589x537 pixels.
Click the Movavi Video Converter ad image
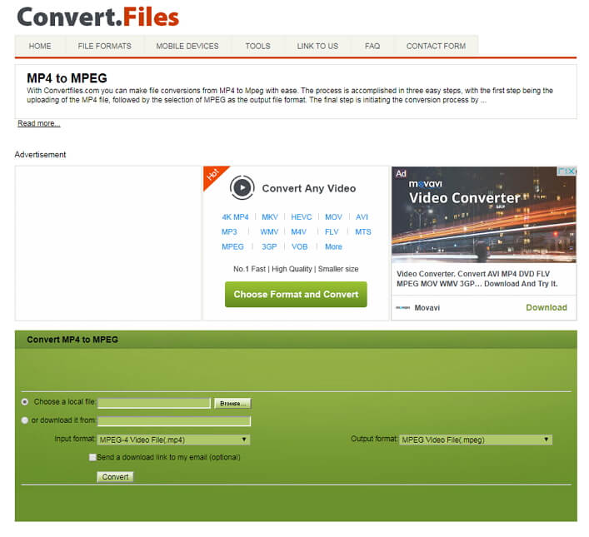click(484, 215)
